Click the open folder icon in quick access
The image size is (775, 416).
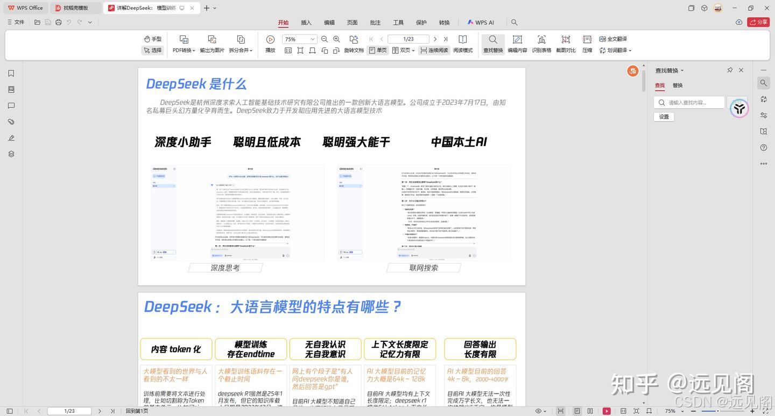click(x=37, y=22)
